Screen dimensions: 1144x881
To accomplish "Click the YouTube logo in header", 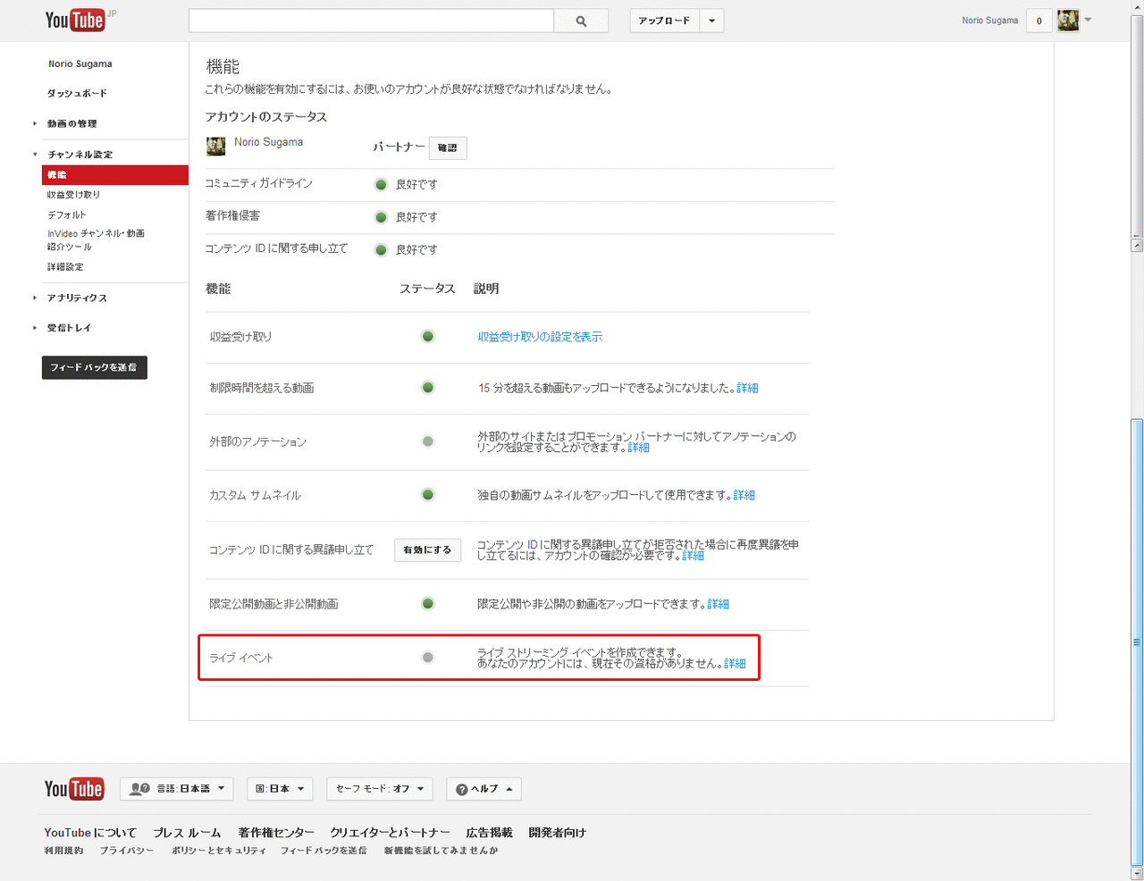I will pyautogui.click(x=75, y=20).
